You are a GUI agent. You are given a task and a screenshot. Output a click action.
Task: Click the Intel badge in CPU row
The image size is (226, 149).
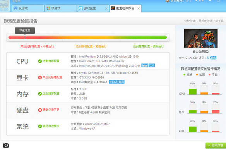(x=145, y=65)
